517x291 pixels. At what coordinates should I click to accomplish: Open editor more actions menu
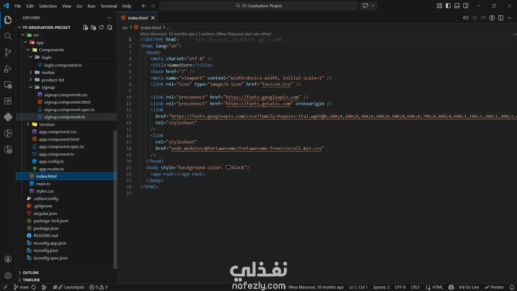click(x=509, y=18)
